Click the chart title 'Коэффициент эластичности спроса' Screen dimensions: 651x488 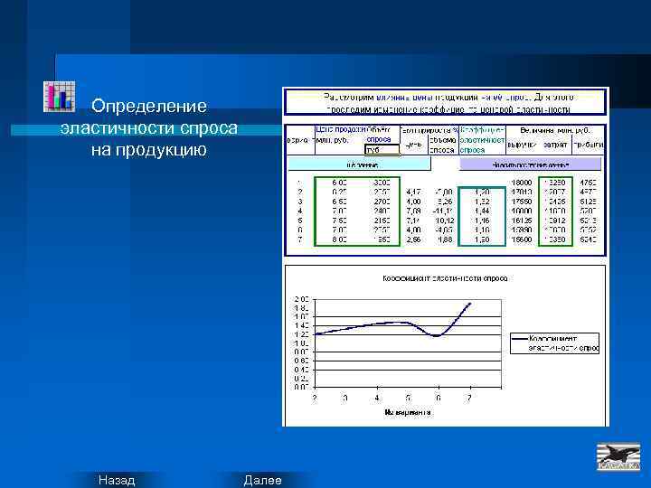tap(445, 278)
